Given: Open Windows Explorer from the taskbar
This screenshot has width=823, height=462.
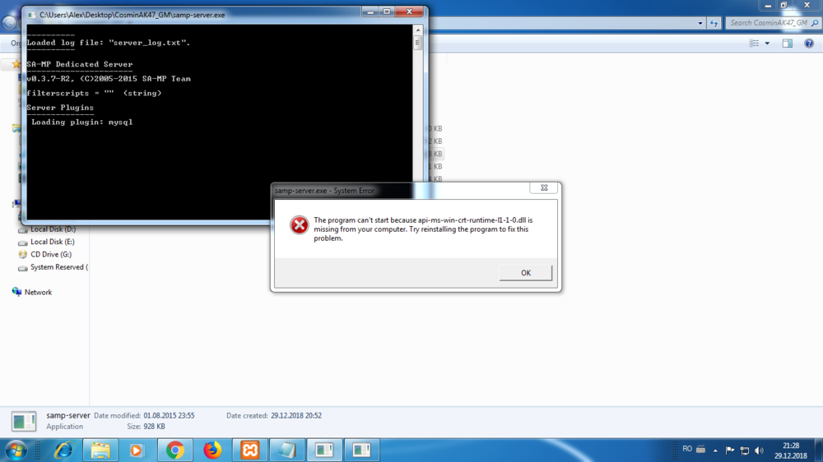Looking at the screenshot, I should (x=100, y=450).
